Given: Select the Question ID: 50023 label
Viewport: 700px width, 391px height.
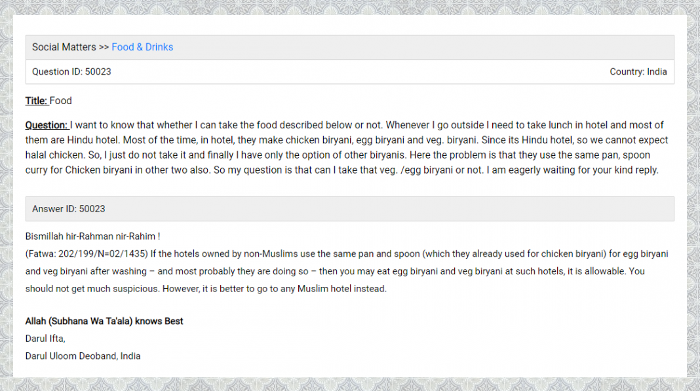Looking at the screenshot, I should pos(71,72).
